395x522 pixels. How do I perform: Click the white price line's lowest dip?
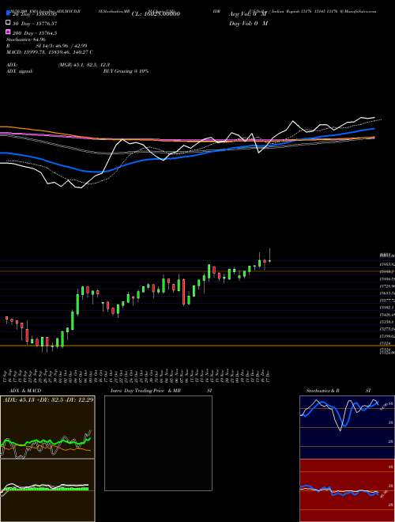coord(80,187)
